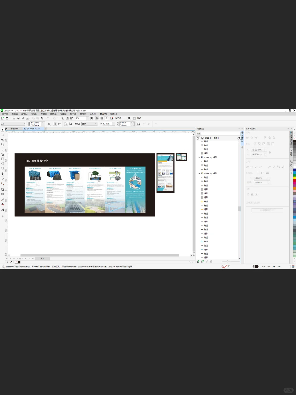Select the Freehand curve tool
The height and width of the screenshot is (395, 296).
[x=3, y=150]
